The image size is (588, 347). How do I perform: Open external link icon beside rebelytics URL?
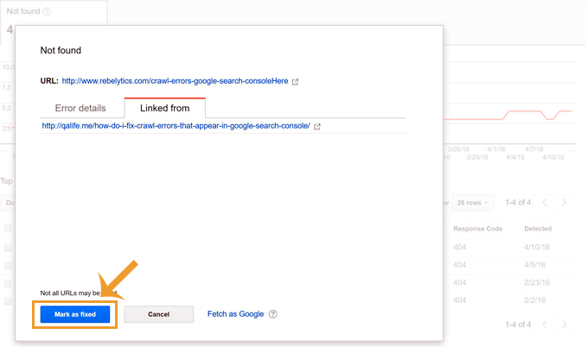pyautogui.click(x=295, y=82)
